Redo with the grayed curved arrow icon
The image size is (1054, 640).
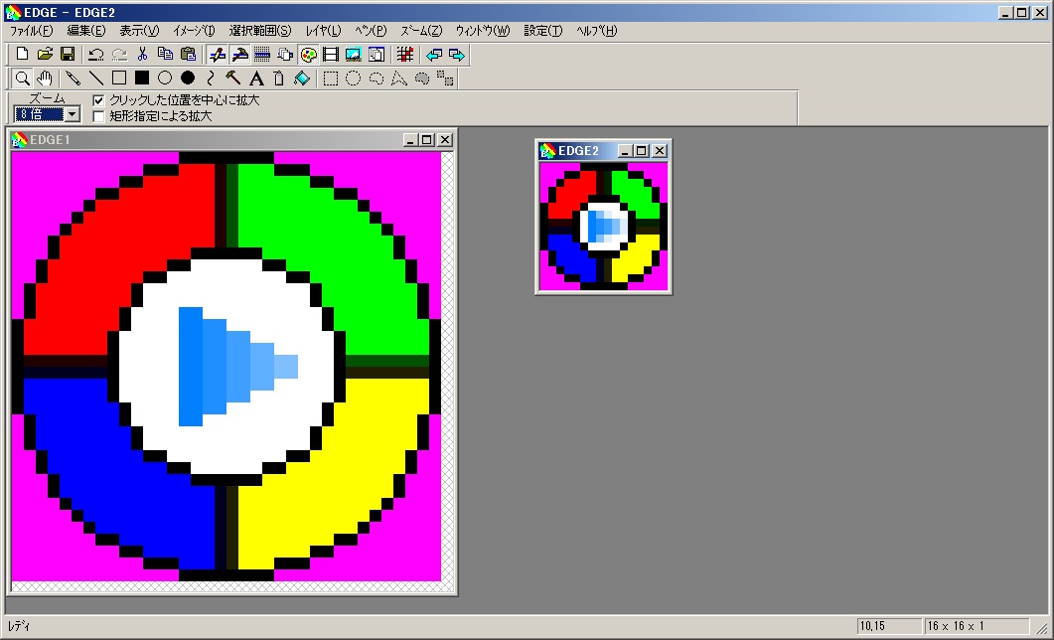coord(119,55)
